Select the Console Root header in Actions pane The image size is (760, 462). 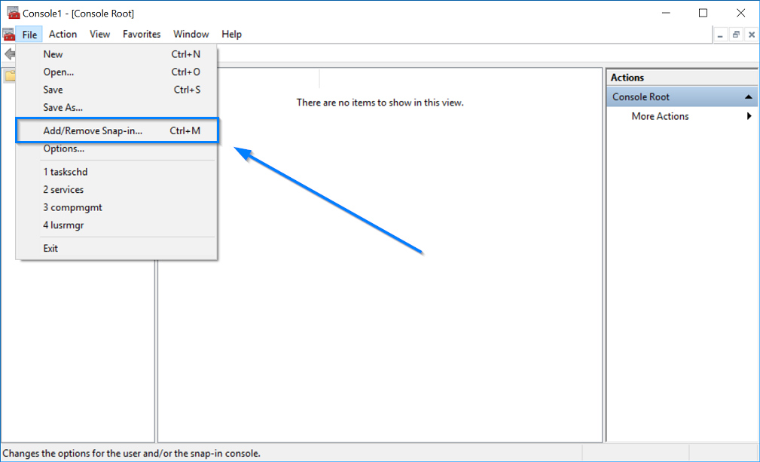[x=682, y=97]
